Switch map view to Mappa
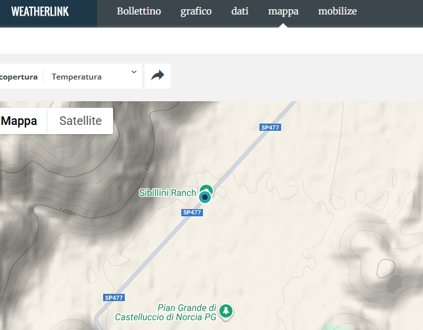Viewport: 423px width, 330px height. coord(19,121)
